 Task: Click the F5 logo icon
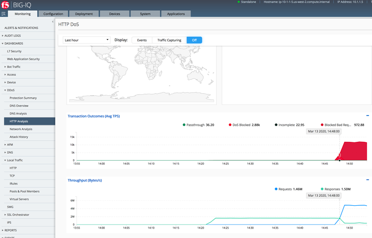pos(6,5)
